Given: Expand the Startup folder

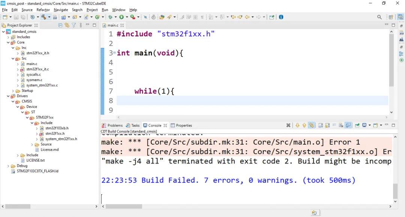Looking at the screenshot, I should tap(13, 91).
